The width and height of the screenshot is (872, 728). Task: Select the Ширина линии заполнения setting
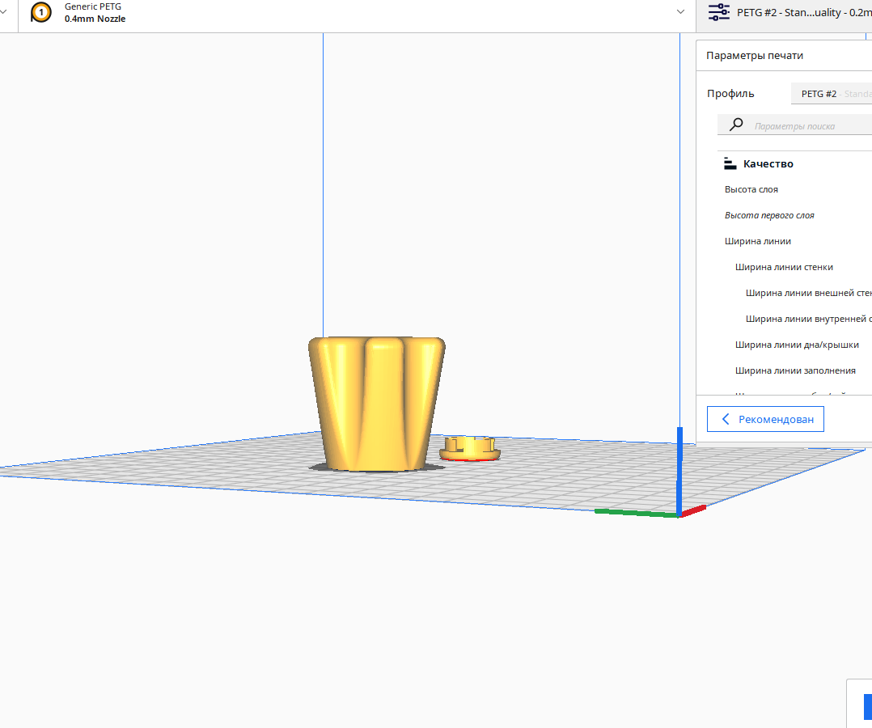pos(795,370)
